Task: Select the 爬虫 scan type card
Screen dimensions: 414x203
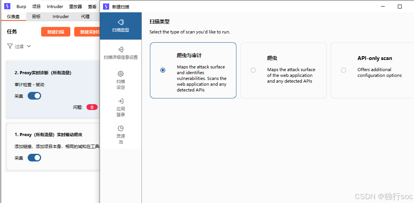Action: (x=283, y=70)
